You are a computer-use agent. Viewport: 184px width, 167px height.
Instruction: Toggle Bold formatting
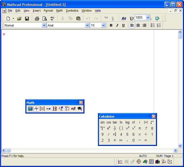(x=111, y=25)
